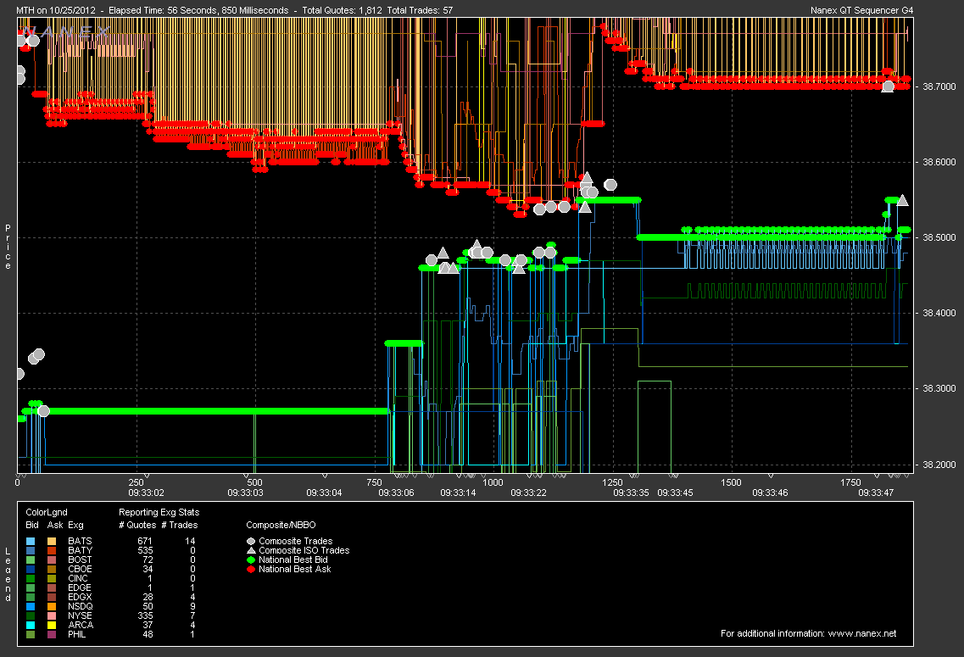Click the 09:33:14 time label
Image resolution: width=964 pixels, height=657 pixels.
coord(458,493)
